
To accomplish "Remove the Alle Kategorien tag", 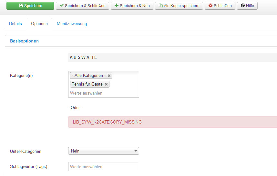I will click(109, 76).
